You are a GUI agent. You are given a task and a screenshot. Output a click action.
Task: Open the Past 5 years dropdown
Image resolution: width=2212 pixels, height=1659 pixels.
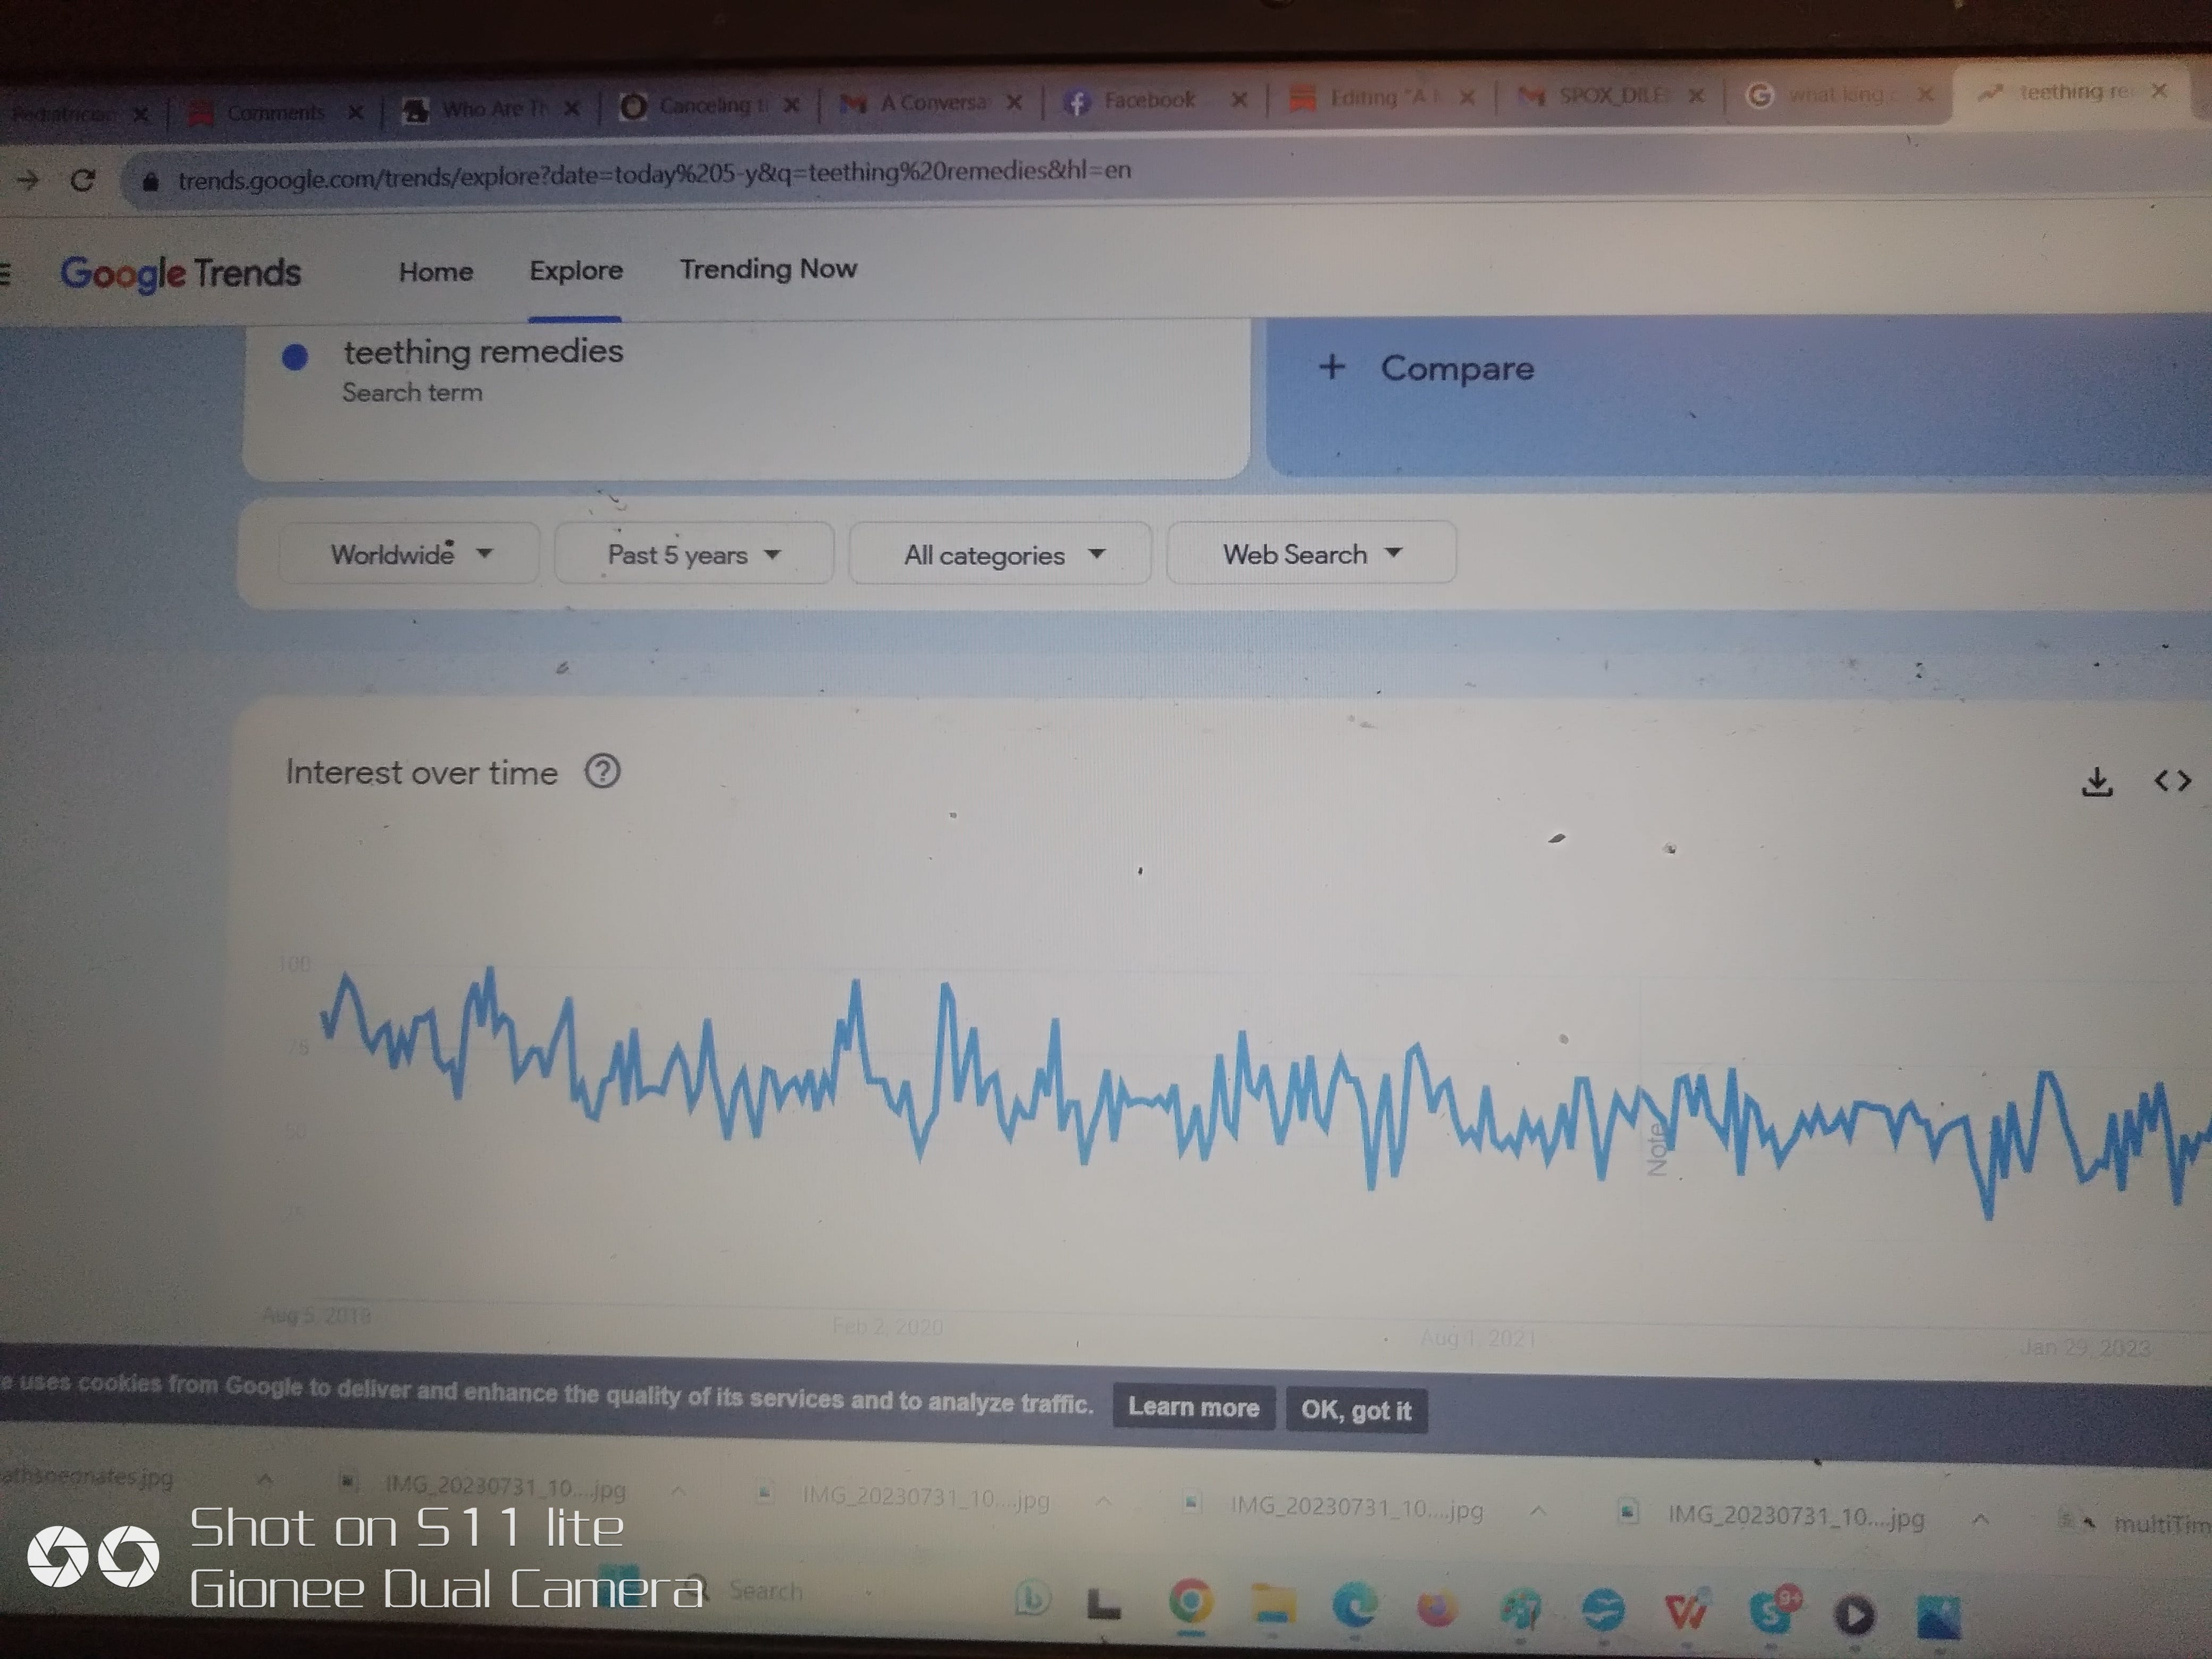point(694,554)
